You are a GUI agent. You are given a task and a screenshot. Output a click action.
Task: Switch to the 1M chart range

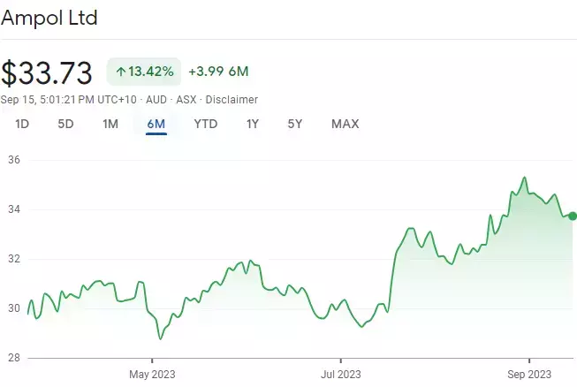pos(110,124)
